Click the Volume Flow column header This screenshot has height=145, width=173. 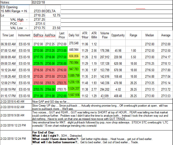tap(105, 35)
